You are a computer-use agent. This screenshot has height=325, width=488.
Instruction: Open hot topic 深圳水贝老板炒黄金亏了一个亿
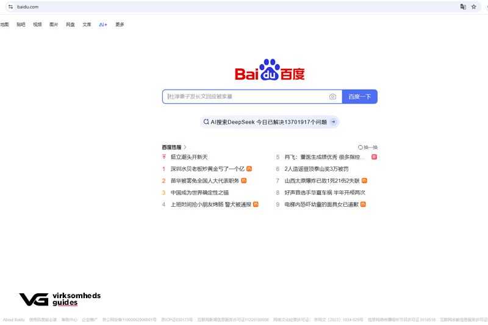207,169
